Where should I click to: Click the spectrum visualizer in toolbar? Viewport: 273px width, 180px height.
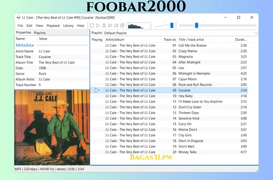(x=138, y=26)
